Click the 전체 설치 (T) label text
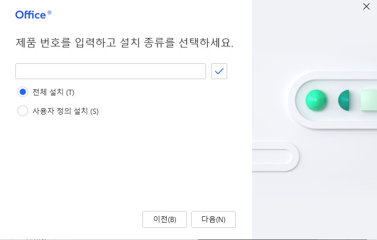The image size is (377, 240). pos(53,92)
